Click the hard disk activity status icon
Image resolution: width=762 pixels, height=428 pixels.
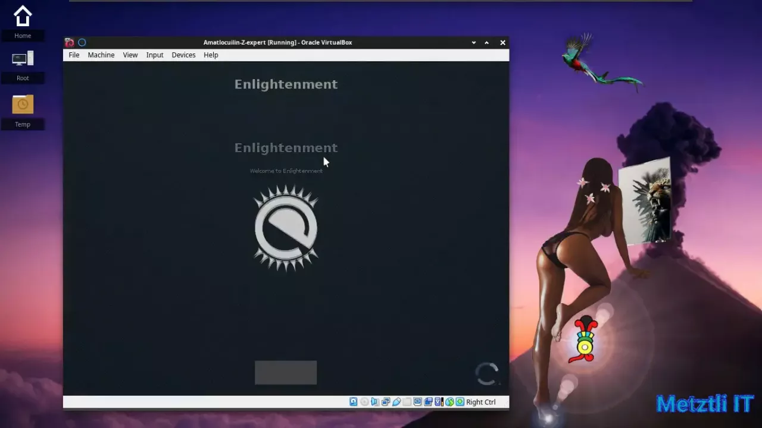point(354,402)
